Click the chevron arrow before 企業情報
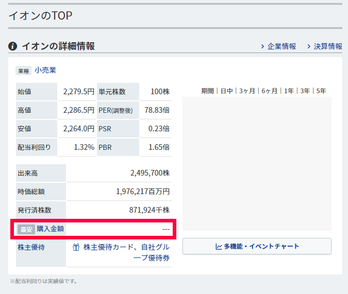The image size is (348, 294). pyautogui.click(x=262, y=46)
